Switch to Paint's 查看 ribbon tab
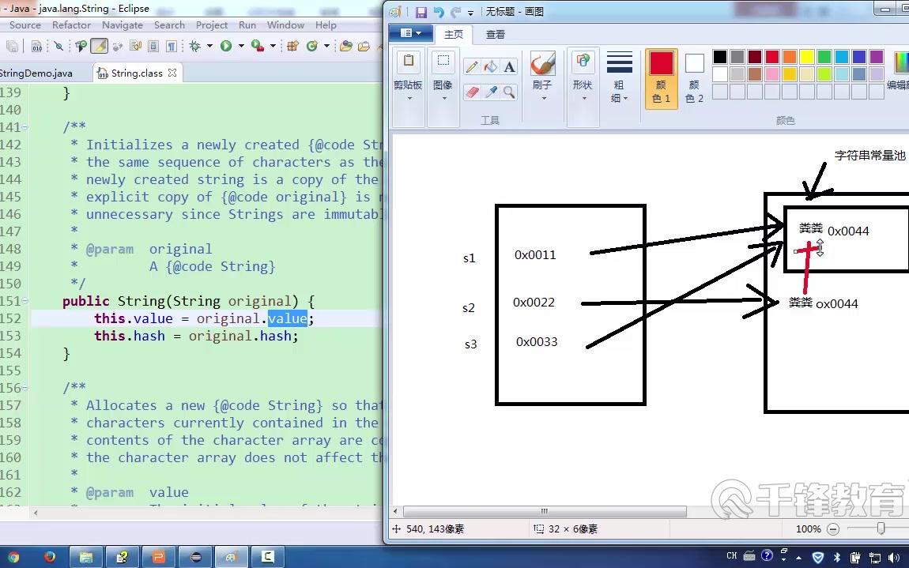 (x=496, y=34)
